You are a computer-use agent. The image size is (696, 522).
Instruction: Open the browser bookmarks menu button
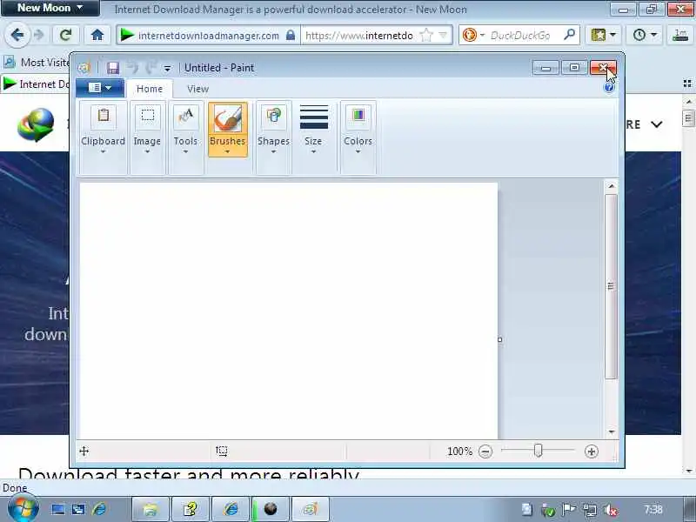603,35
